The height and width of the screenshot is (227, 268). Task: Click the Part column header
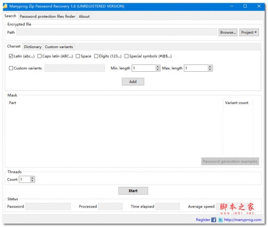12,103
